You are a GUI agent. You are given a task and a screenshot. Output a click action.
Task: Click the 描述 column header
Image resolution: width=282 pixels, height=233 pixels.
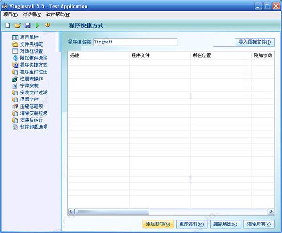click(x=98, y=55)
